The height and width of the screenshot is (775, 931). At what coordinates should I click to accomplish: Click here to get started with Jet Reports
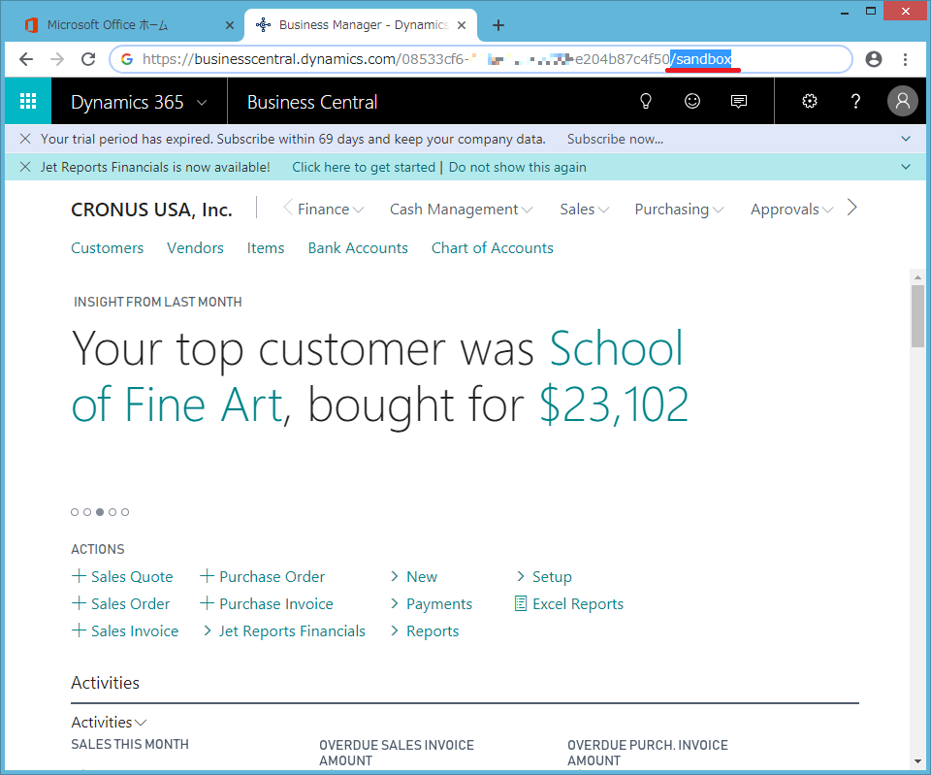coord(364,168)
